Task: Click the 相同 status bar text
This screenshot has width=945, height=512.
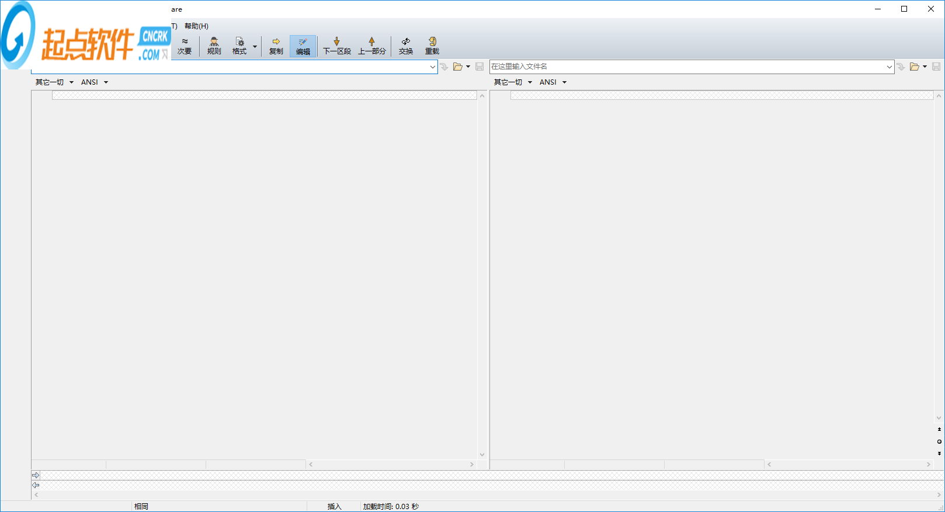Action: [x=141, y=507]
